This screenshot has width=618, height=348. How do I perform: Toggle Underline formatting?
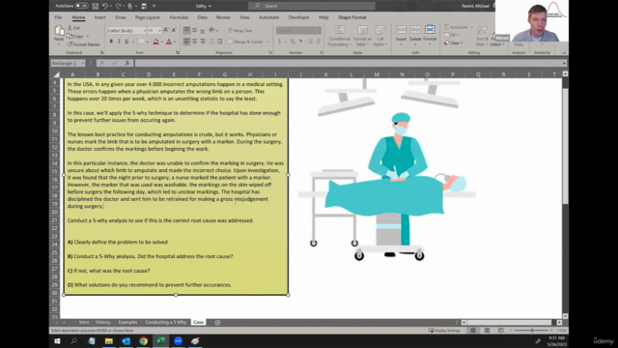(126, 42)
